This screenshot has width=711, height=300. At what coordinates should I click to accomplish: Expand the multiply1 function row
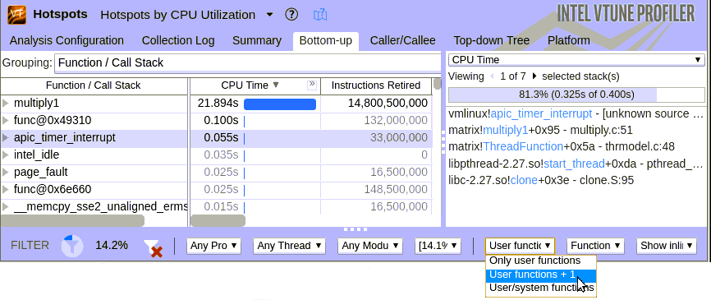(x=6, y=103)
